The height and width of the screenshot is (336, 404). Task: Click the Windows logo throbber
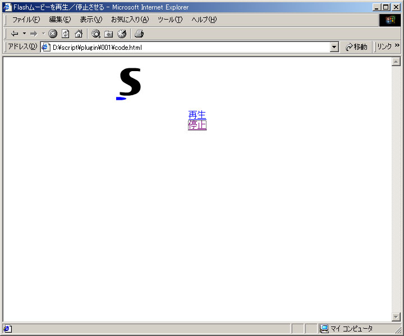[390, 20]
